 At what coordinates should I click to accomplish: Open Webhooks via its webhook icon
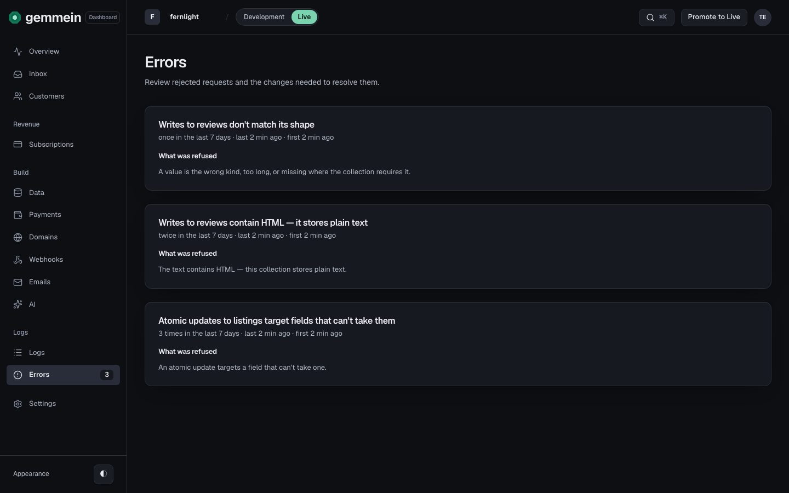click(18, 260)
